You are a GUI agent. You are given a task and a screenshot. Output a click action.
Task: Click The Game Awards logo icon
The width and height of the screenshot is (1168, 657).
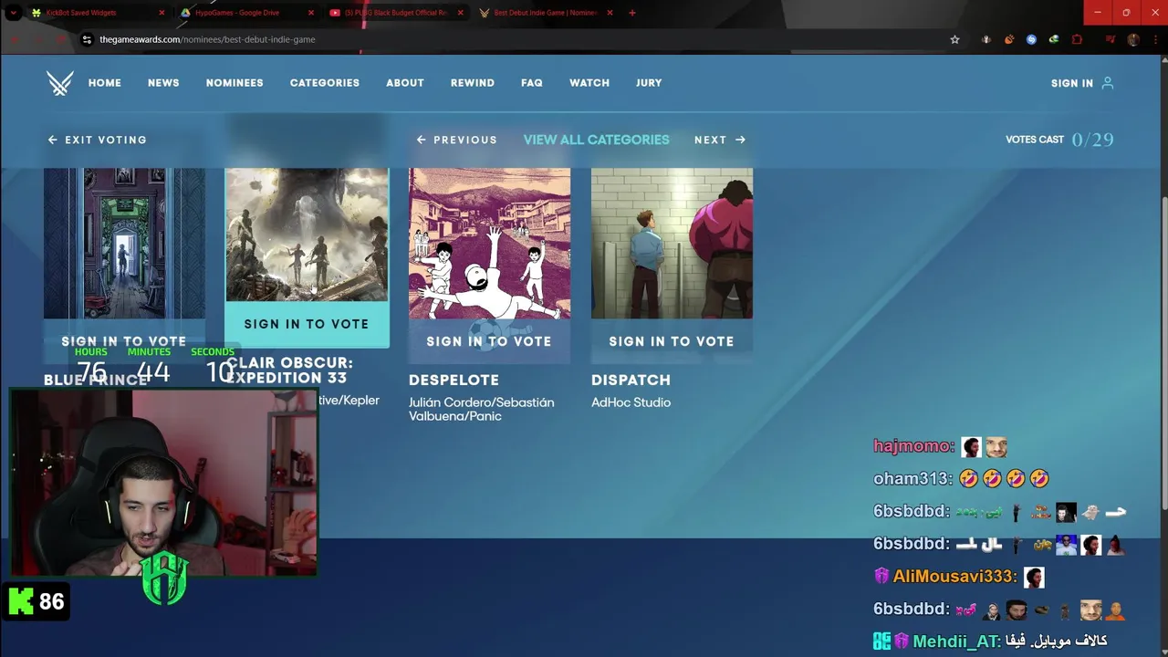point(60,83)
